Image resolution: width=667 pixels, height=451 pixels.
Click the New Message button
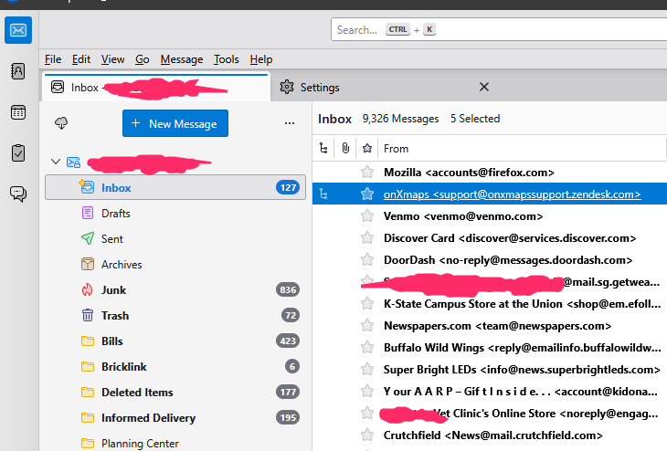click(175, 123)
